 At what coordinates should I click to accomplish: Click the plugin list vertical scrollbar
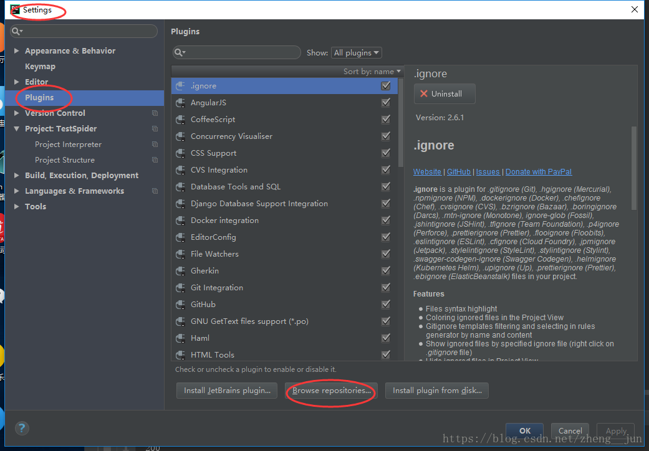(401, 123)
